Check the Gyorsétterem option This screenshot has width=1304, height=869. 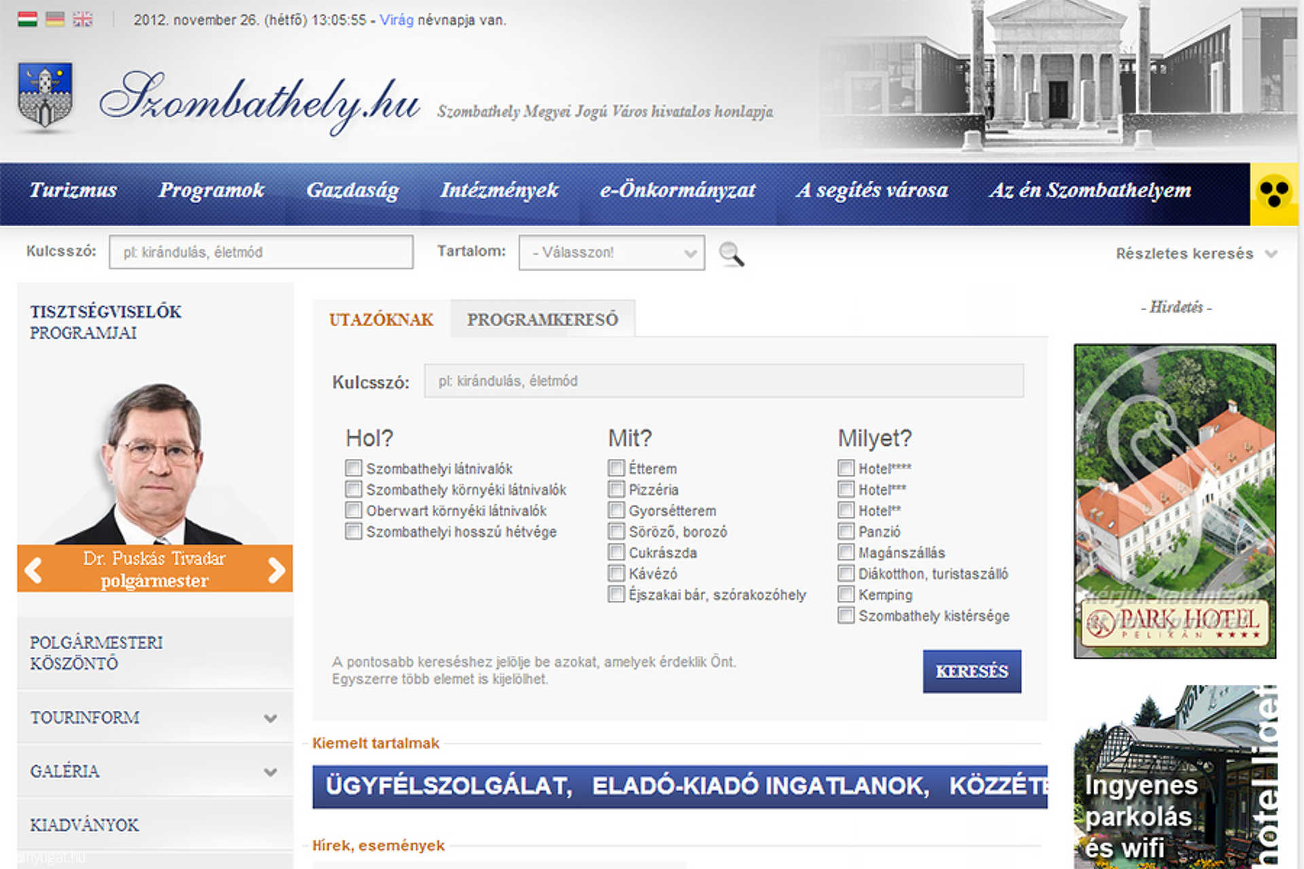(x=616, y=510)
